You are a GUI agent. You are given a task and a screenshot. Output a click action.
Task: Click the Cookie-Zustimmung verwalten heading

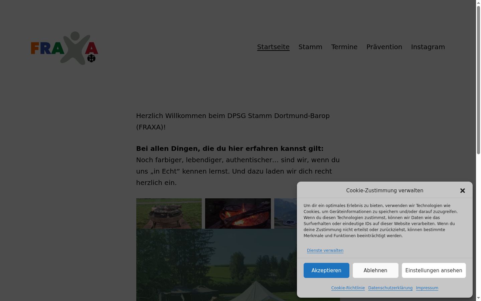[384, 191]
